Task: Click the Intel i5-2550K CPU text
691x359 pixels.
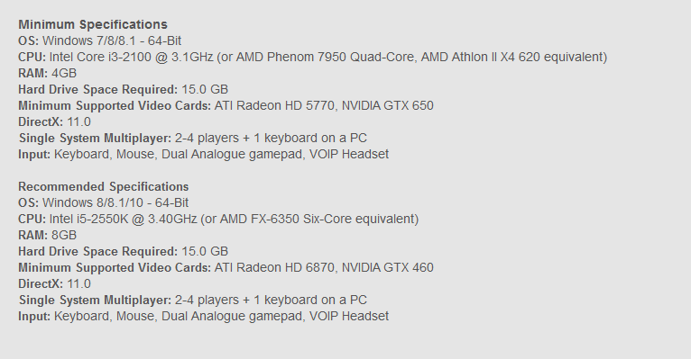Action: pyautogui.click(x=123, y=220)
